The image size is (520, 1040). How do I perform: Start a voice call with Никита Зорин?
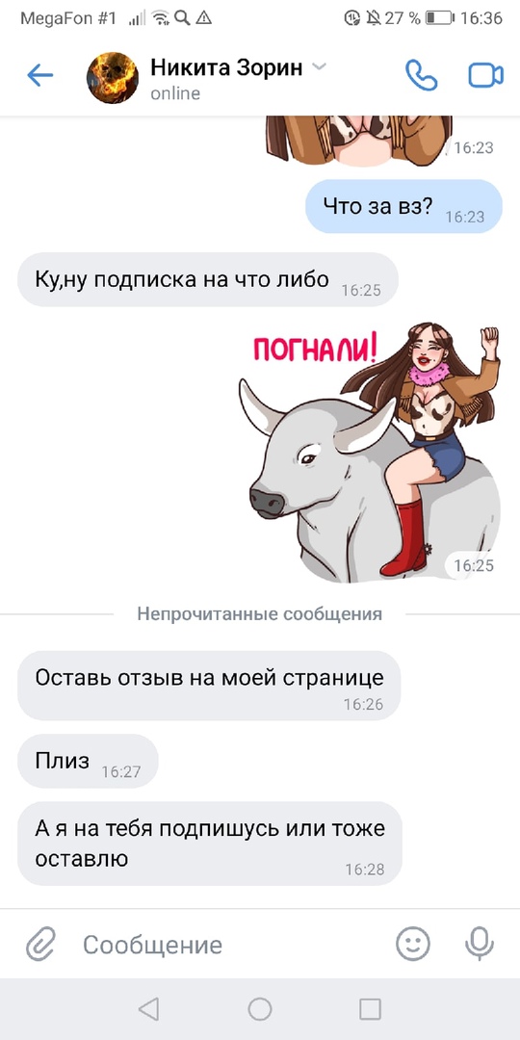pos(422,75)
